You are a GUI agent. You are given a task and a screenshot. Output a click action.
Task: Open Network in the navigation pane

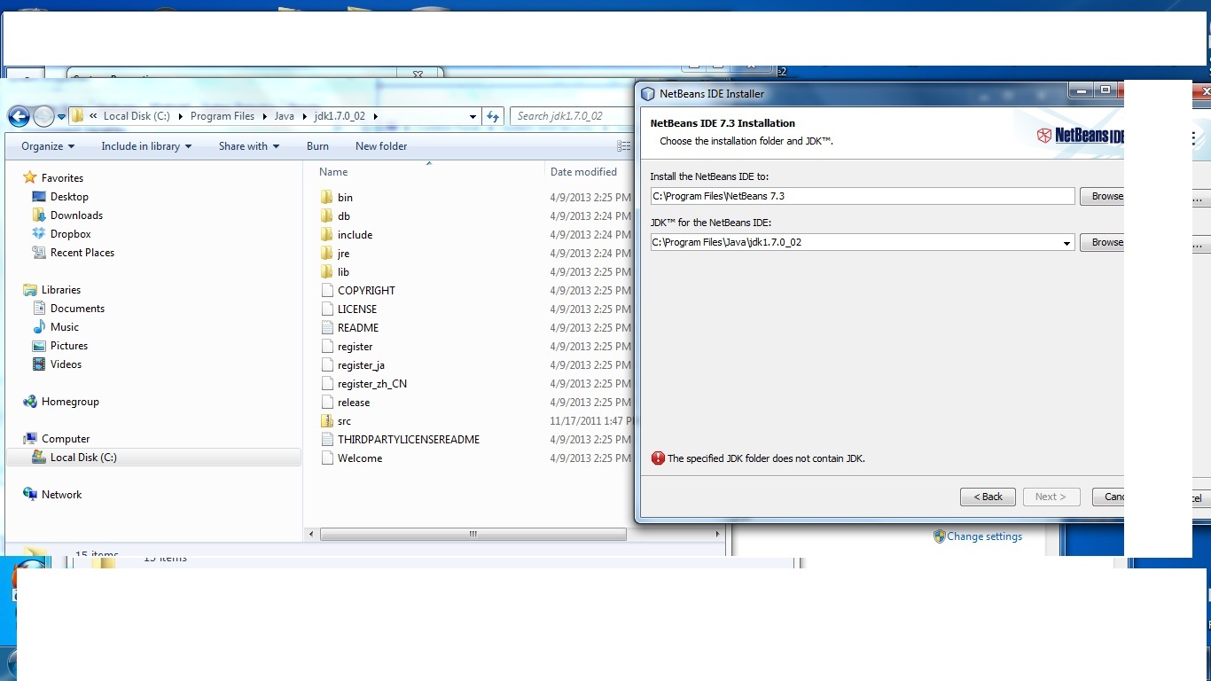pyautogui.click(x=63, y=494)
